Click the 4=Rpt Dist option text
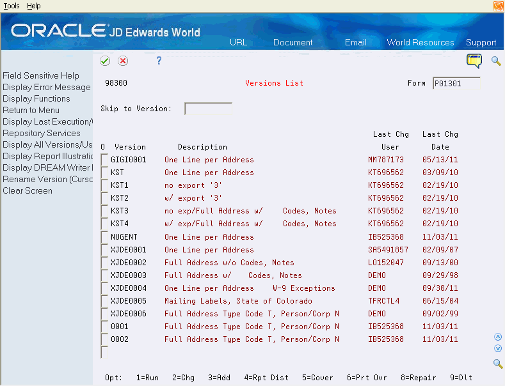505x386 pixels. pyautogui.click(x=266, y=378)
